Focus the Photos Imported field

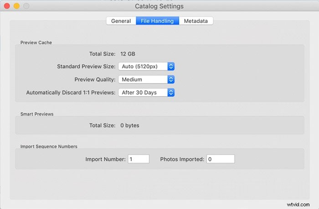click(x=221, y=159)
